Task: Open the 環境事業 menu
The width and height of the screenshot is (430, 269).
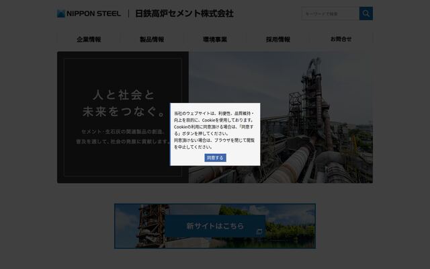Action: coord(215,39)
